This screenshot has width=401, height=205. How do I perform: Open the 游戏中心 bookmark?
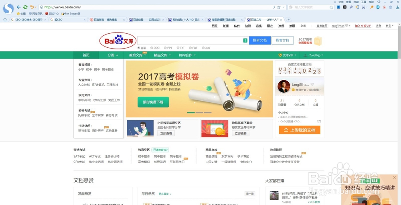coord(52,14)
